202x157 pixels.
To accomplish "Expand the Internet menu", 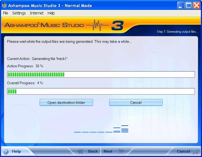I will click(x=37, y=13).
